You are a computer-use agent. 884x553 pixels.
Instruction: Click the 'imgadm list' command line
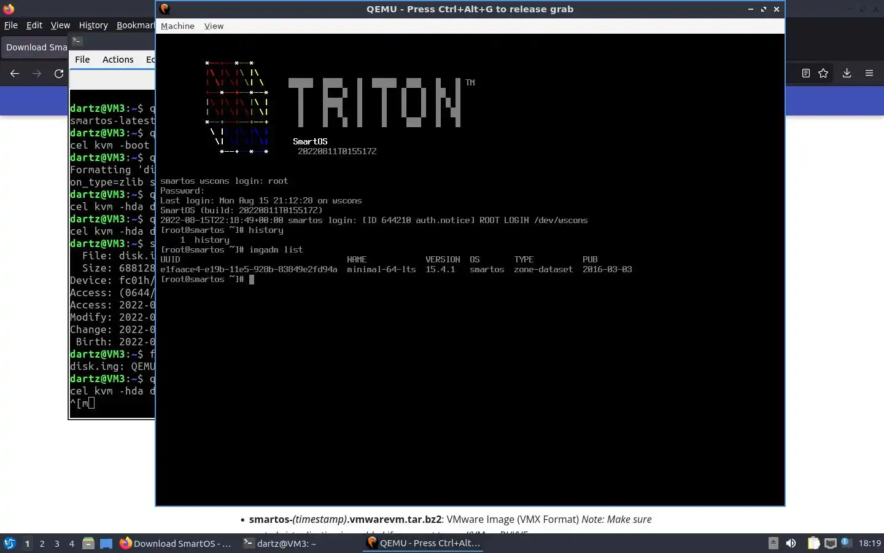(x=231, y=249)
